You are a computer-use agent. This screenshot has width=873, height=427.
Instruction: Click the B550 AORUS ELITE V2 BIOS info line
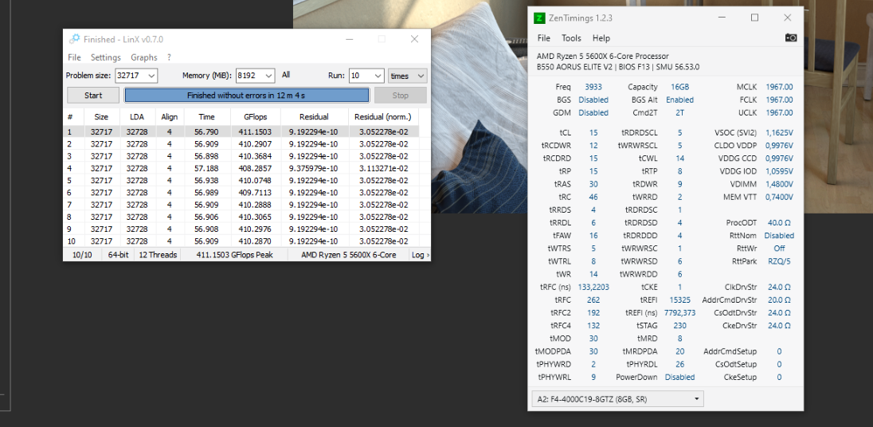(x=618, y=67)
